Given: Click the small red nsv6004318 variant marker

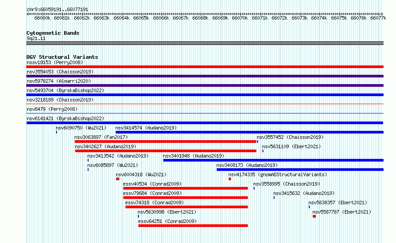Looking at the screenshot, I should [118, 179].
